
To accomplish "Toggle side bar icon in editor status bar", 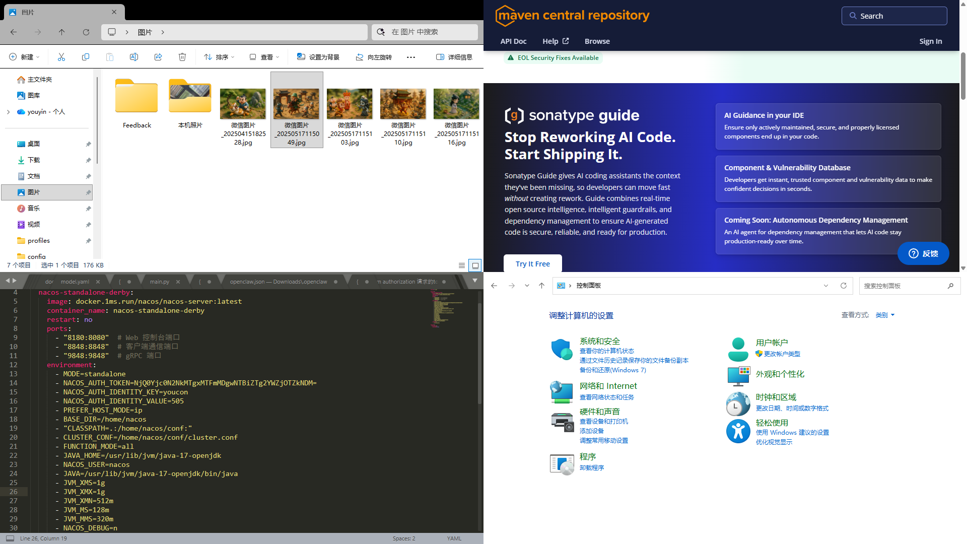I will click(10, 538).
